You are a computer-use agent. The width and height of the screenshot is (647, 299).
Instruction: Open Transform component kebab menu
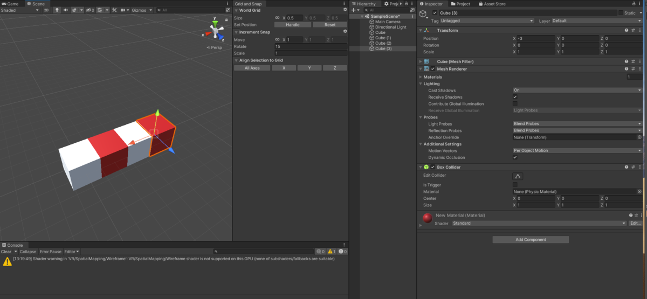coord(640,31)
